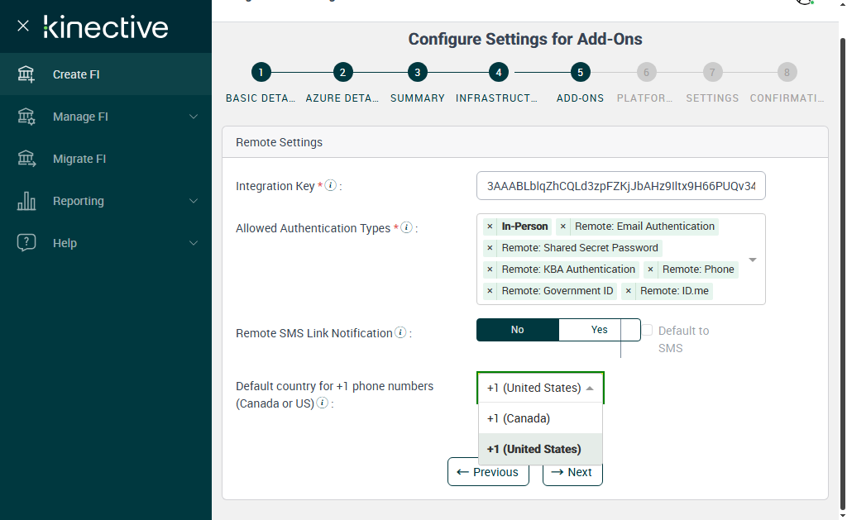Image resolution: width=847 pixels, height=520 pixels.
Task: Click the Create FI bank icon
Action: coord(26,74)
